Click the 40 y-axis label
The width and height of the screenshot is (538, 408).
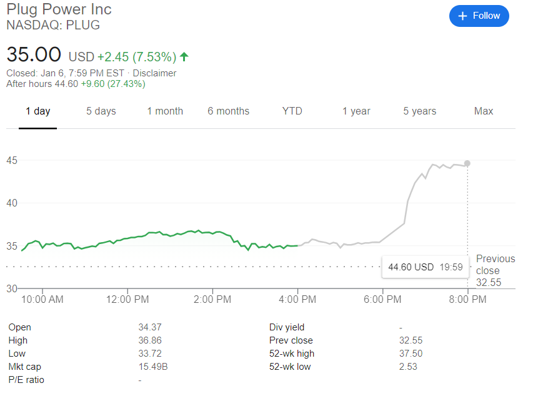[x=12, y=203]
